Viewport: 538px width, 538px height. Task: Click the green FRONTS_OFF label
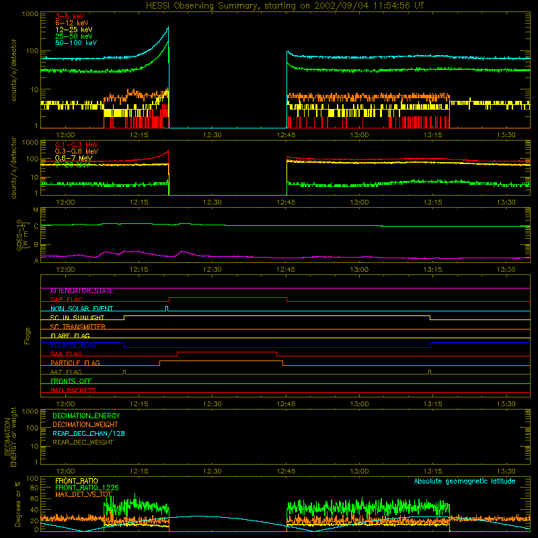click(x=71, y=381)
